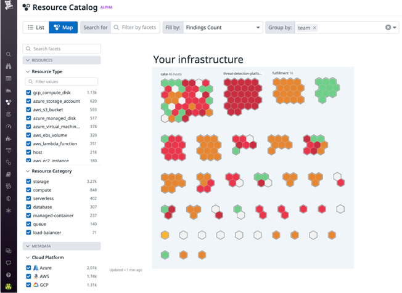Uncheck the serverless resource category
This screenshot has width=402, height=293.
[x=28, y=199]
